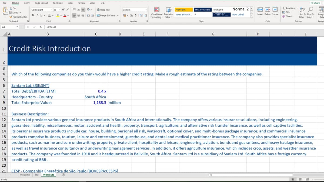Decrease font size with the smaller A icon
324x182 pixels.
point(67,10)
